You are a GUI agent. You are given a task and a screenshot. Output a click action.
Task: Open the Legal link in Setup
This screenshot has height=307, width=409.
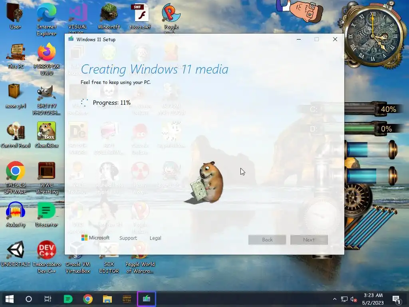pos(155,238)
